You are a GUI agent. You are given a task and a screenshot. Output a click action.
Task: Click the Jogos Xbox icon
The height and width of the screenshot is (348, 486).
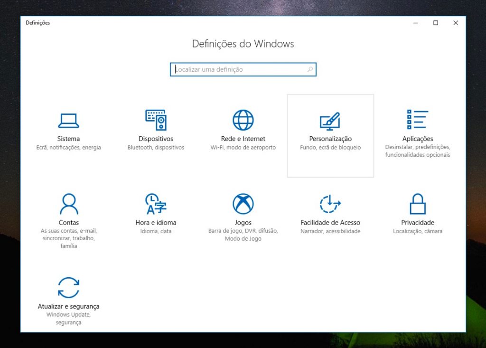(x=243, y=203)
